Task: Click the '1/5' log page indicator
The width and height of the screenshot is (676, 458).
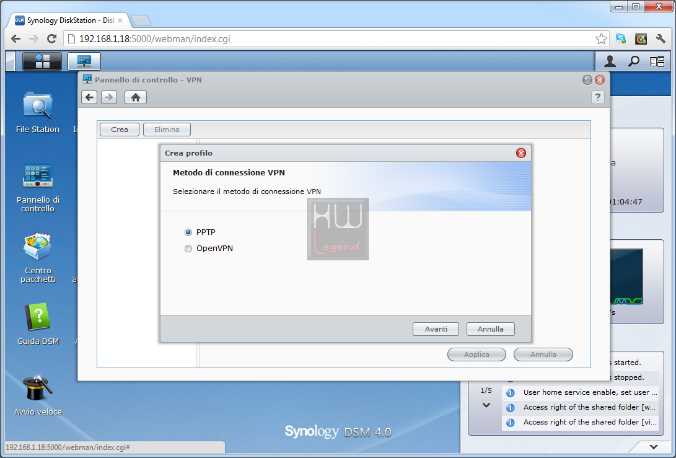Action: click(486, 390)
